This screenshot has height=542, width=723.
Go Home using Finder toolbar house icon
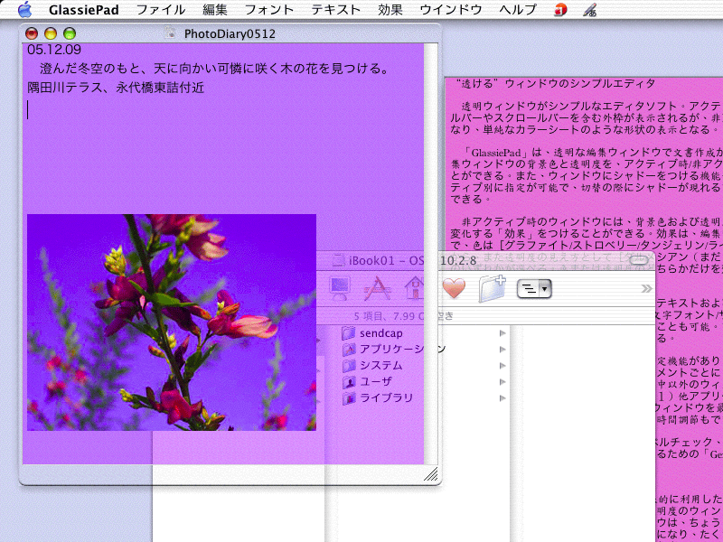click(x=415, y=288)
